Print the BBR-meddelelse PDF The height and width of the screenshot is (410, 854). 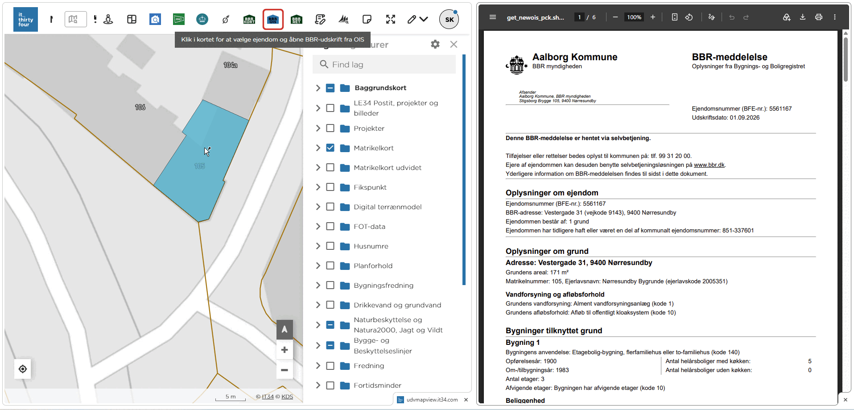point(819,17)
